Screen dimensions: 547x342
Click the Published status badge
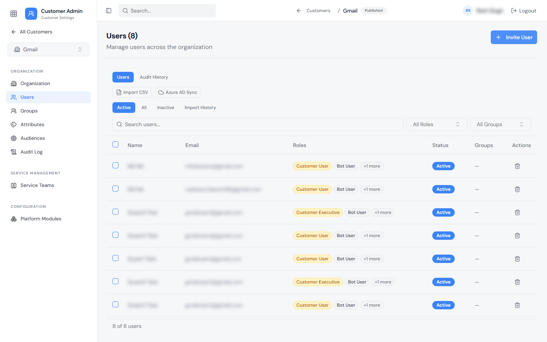point(374,11)
